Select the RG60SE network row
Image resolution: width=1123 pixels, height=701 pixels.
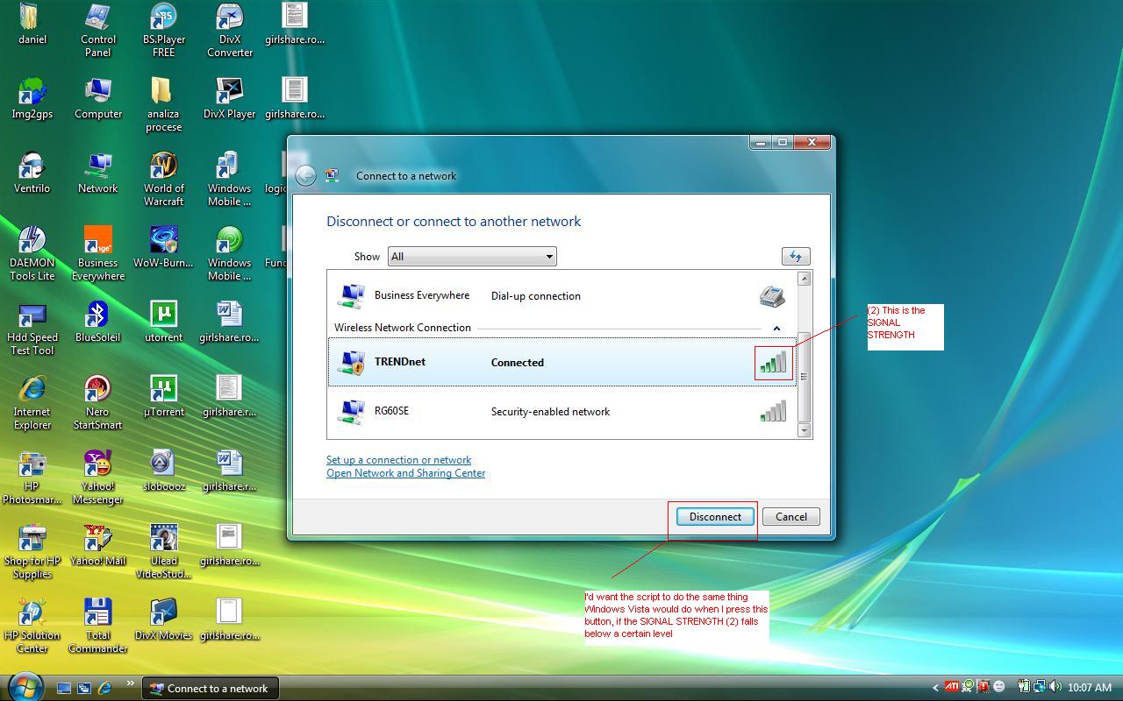click(562, 411)
